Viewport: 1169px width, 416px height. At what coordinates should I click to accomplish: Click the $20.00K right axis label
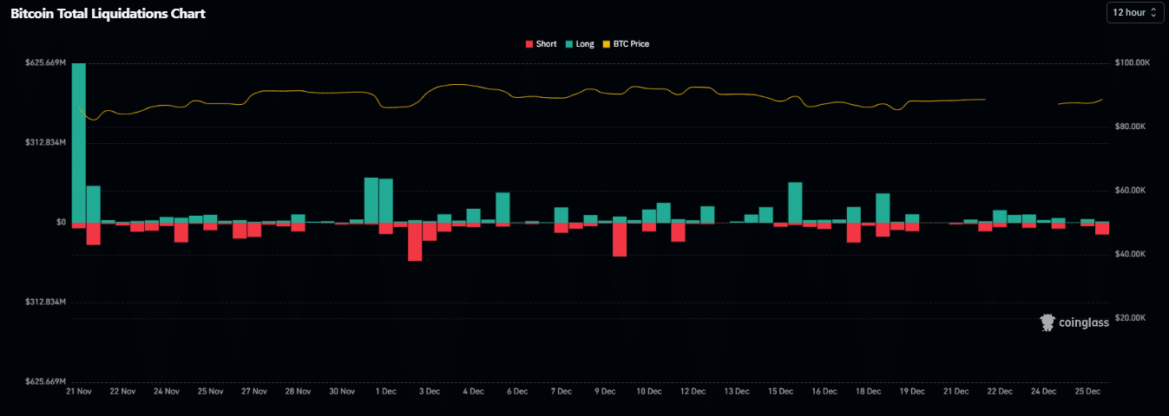pos(1132,318)
